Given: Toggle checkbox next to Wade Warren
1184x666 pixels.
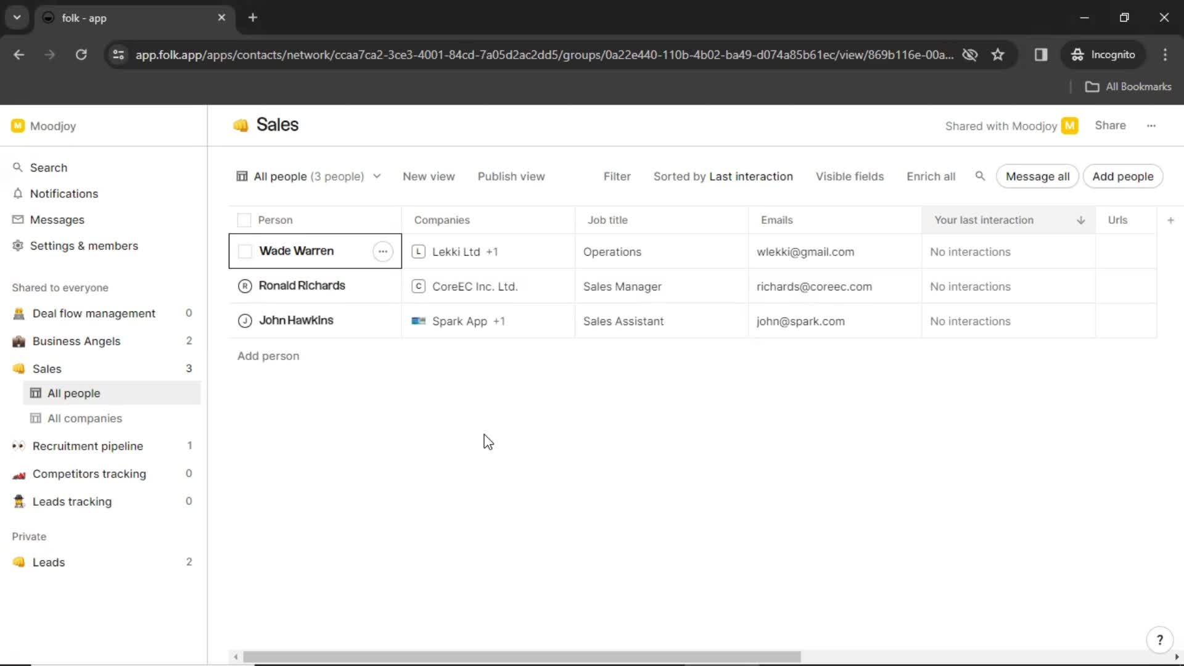Looking at the screenshot, I should [244, 250].
